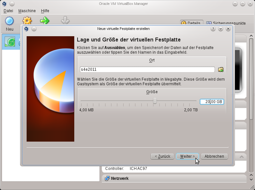This screenshot has width=255, height=190.
Task: Click the Netzwerk section icon
Action: 107,178
